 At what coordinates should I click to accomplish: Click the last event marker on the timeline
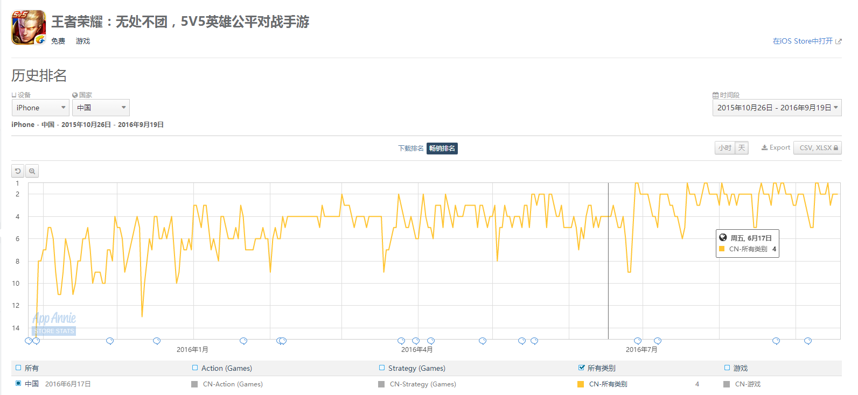[808, 341]
